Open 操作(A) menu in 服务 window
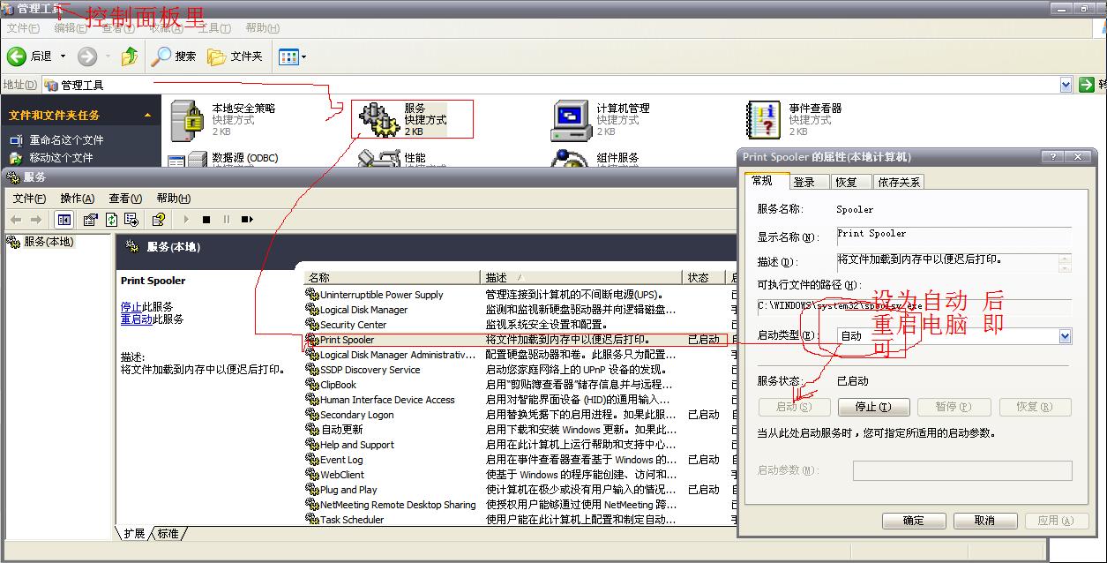The image size is (1107, 563). click(77, 199)
